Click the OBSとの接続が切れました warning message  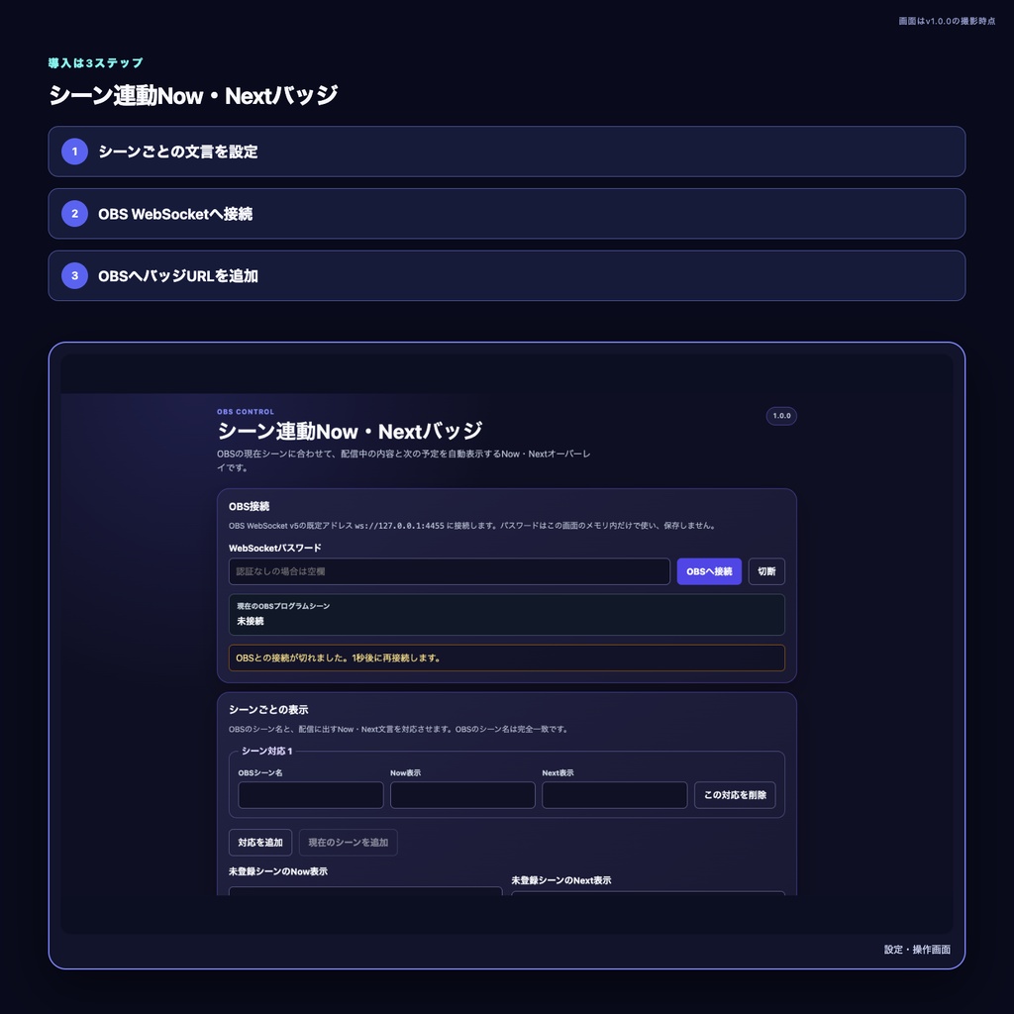[x=506, y=658]
